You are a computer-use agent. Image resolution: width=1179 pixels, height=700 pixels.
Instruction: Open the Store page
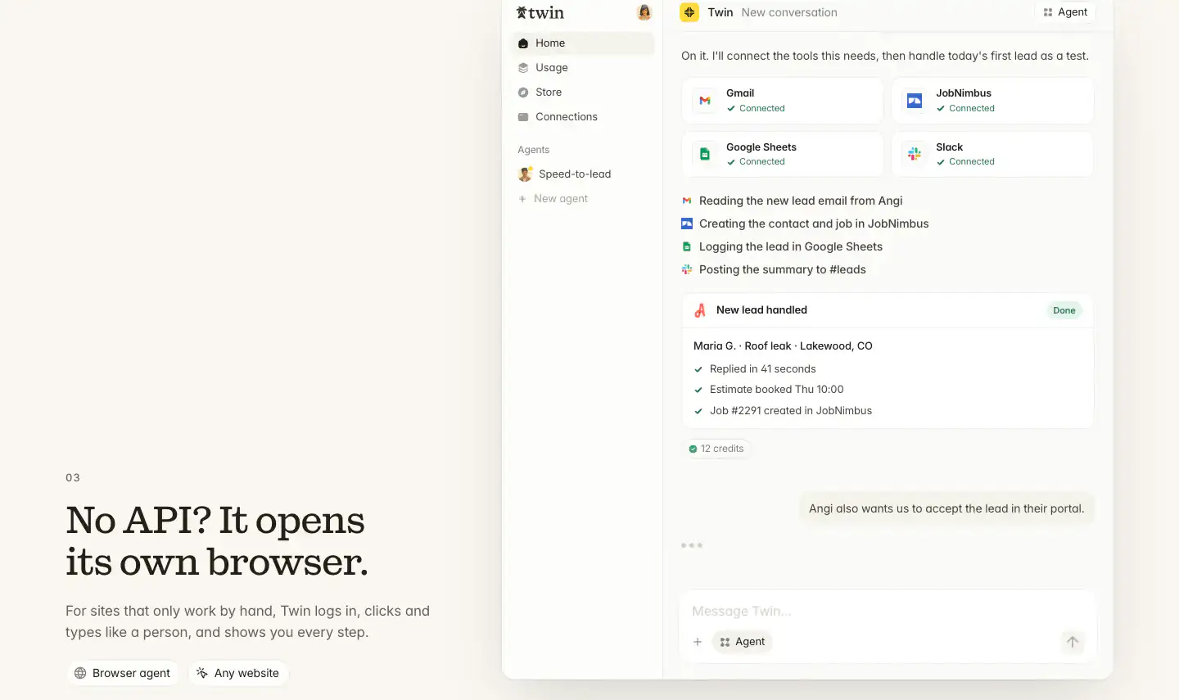583,93
